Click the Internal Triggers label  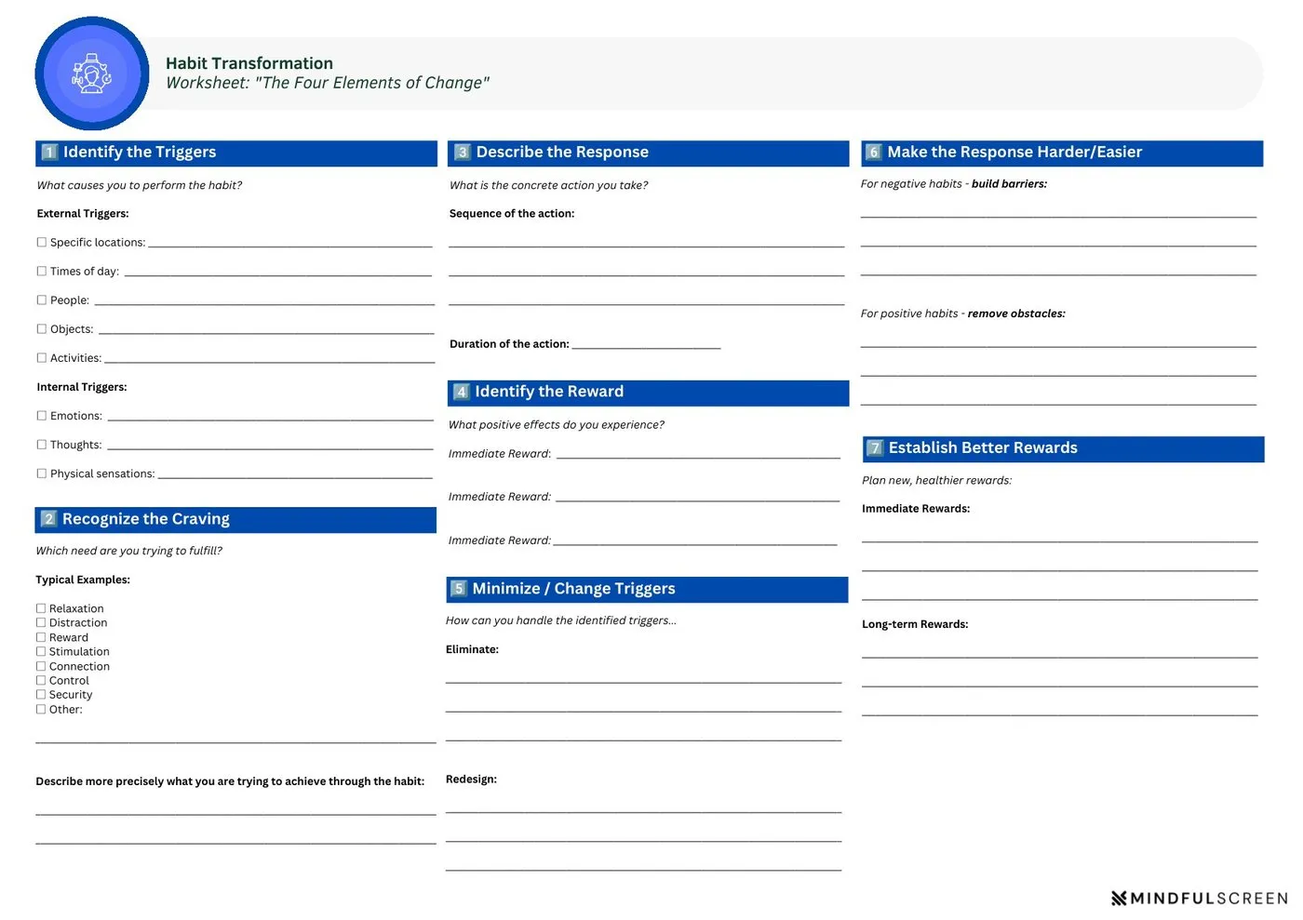pyautogui.click(x=82, y=387)
